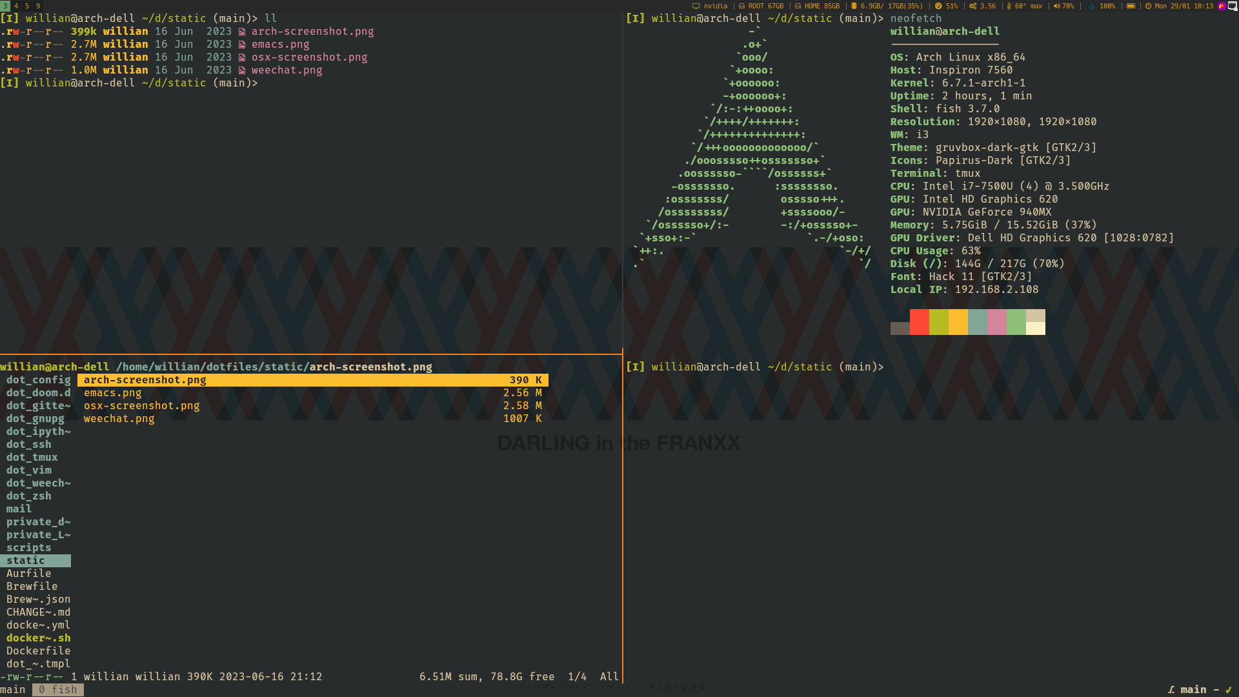Click the flame tray icon
The height and width of the screenshot is (697, 1239).
(1221, 6)
